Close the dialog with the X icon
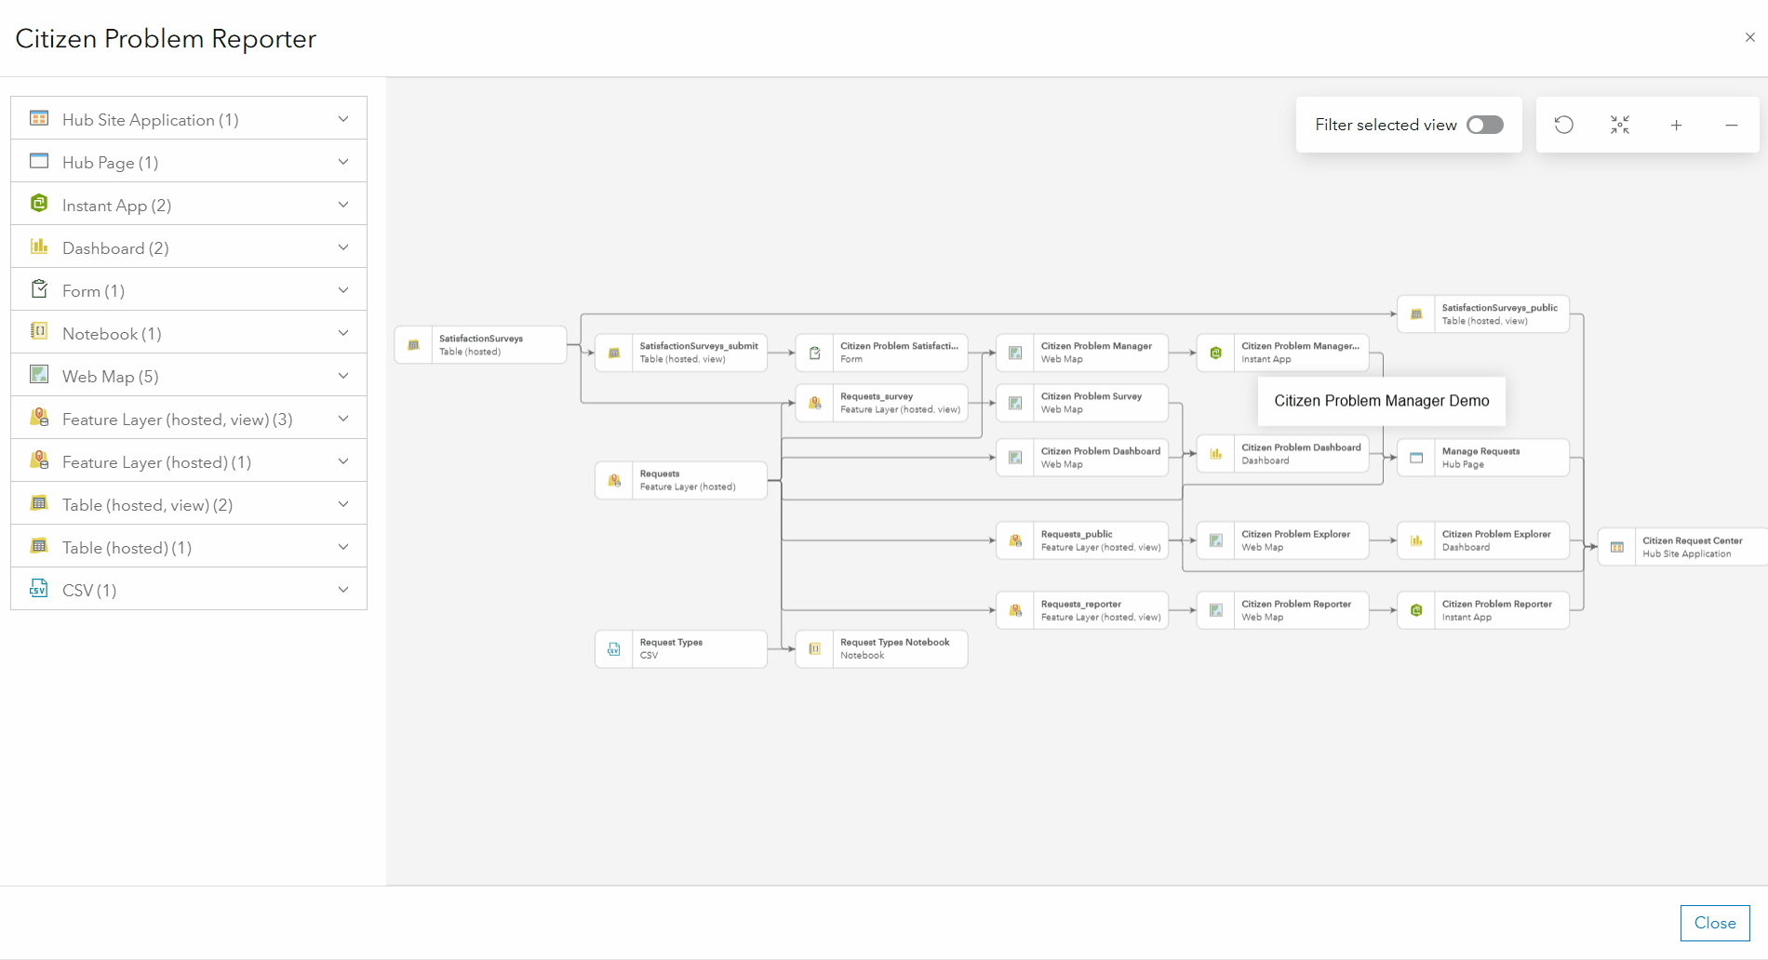Viewport: 1768px width, 960px height. (x=1749, y=38)
